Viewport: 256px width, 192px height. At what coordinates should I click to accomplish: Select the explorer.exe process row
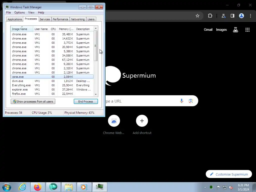[x=52, y=89]
